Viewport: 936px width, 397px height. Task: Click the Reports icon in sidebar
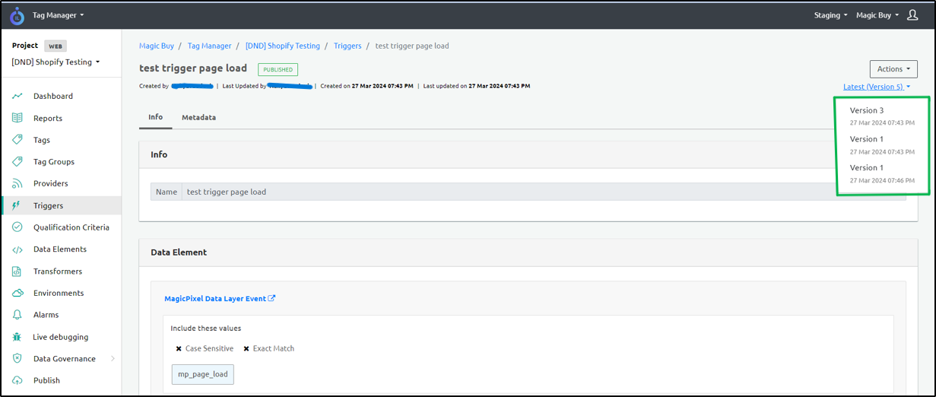point(17,118)
